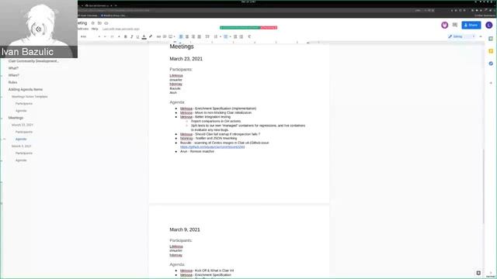Select center text alignment
The width and height of the screenshot is (497, 279).
(187, 36)
